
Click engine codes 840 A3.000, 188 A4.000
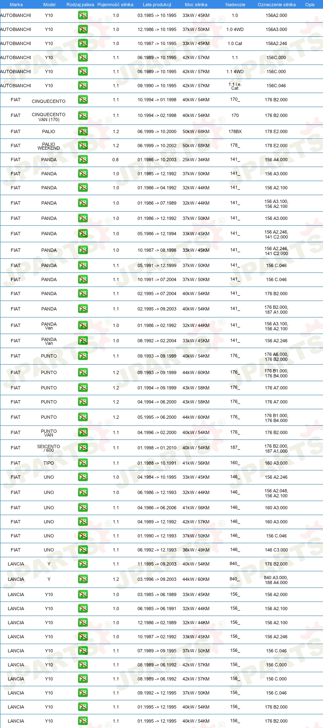coord(276,580)
